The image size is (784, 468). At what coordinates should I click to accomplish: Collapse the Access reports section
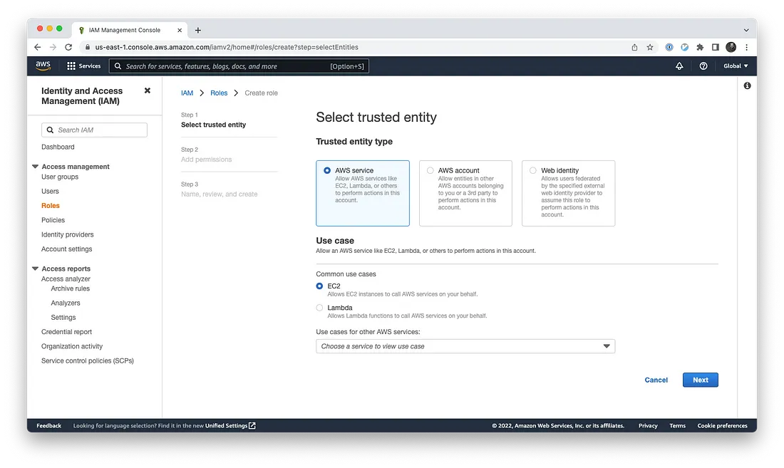pos(35,269)
